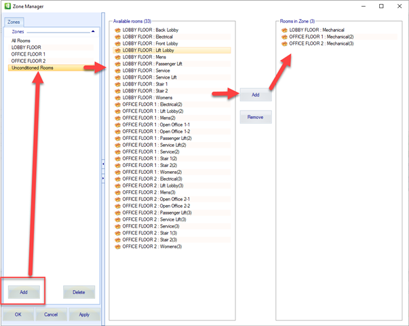Click the icon for OFFICE FLOOR 1 : Passenger Lift(2)
The image size is (409, 326).
pos(117,139)
